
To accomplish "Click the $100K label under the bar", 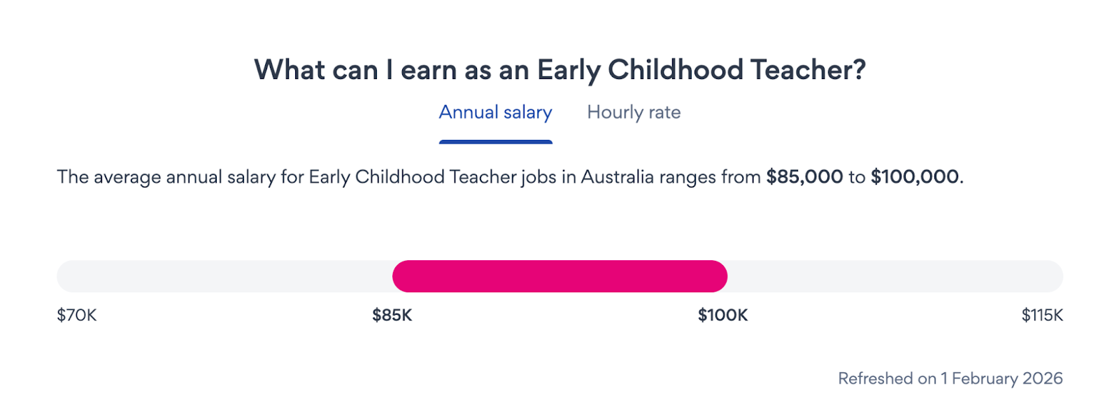I will coord(722,315).
